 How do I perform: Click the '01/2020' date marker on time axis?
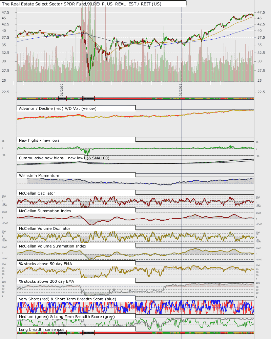(62, 90)
